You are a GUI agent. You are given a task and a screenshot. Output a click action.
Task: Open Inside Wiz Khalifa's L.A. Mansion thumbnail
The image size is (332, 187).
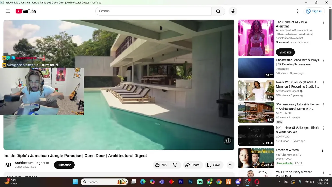click(256, 90)
